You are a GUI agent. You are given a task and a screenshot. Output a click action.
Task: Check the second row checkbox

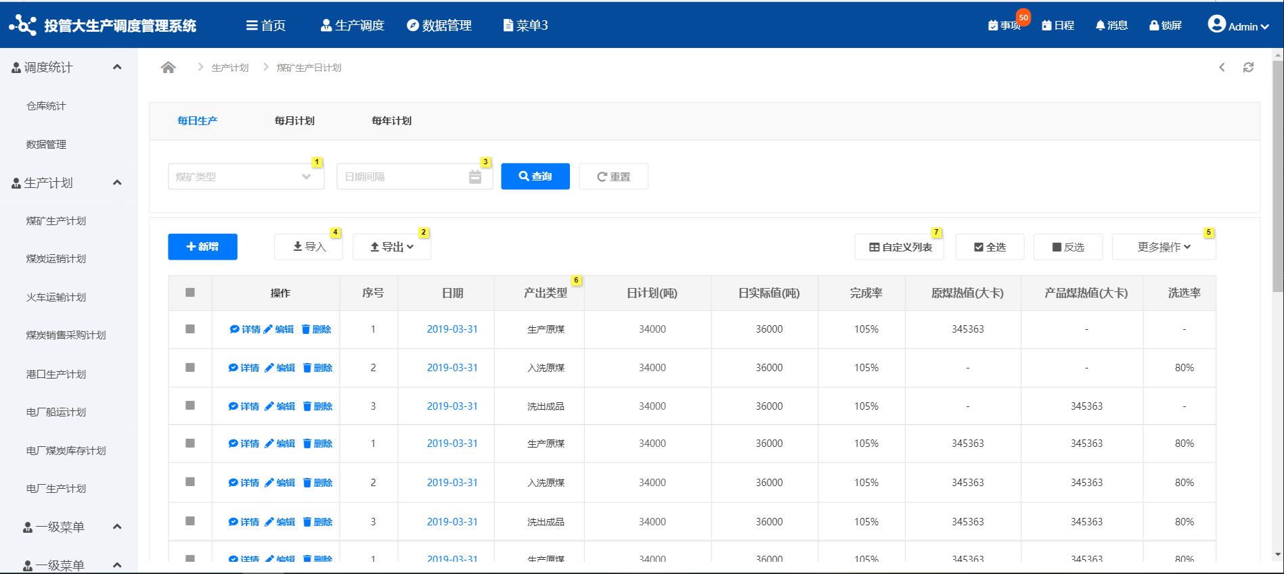190,368
